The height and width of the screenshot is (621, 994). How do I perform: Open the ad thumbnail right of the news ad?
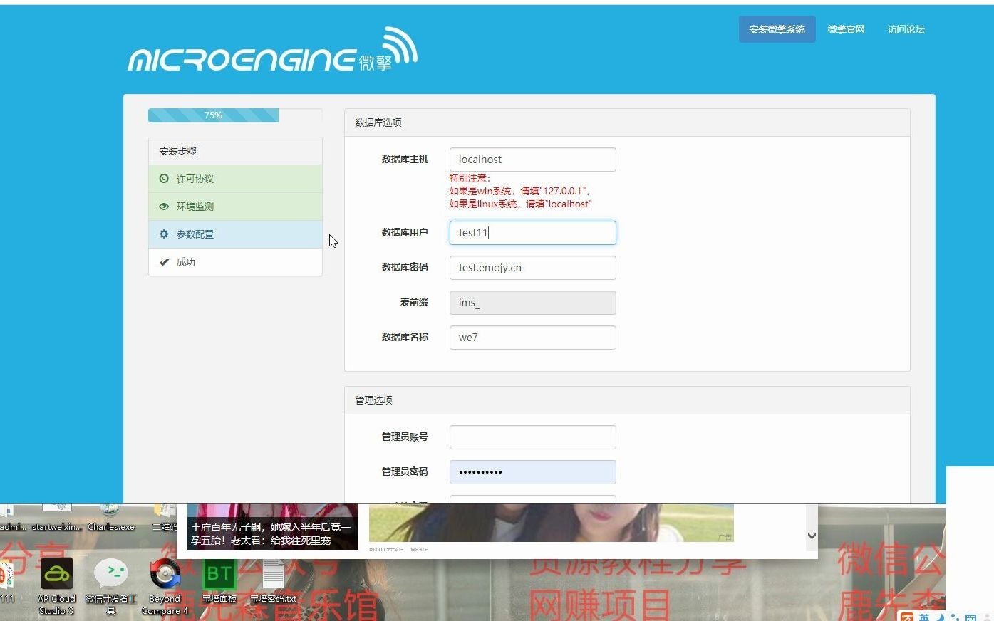pos(551,523)
